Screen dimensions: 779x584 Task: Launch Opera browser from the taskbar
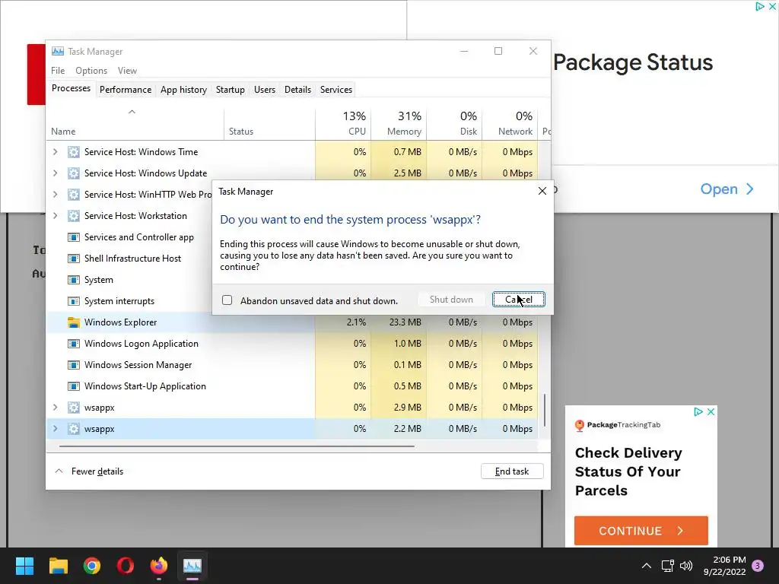coord(126,566)
